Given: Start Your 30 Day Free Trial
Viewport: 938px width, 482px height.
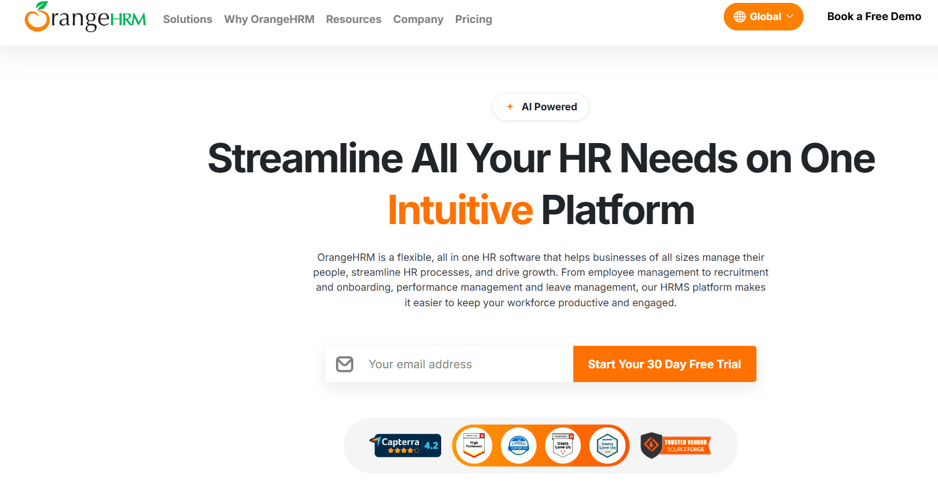Looking at the screenshot, I should coord(665,364).
